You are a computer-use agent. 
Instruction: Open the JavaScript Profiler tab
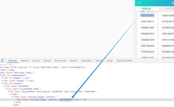point(125,61)
